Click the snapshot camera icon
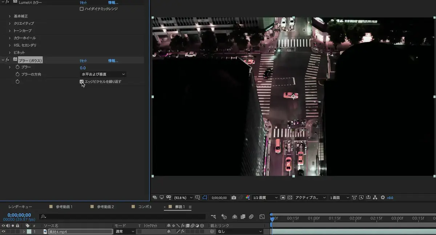This screenshot has height=235, width=436. pos(234,198)
